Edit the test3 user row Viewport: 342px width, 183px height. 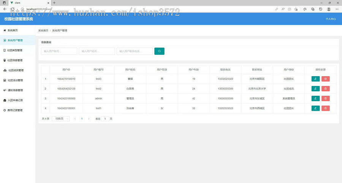[315, 79]
